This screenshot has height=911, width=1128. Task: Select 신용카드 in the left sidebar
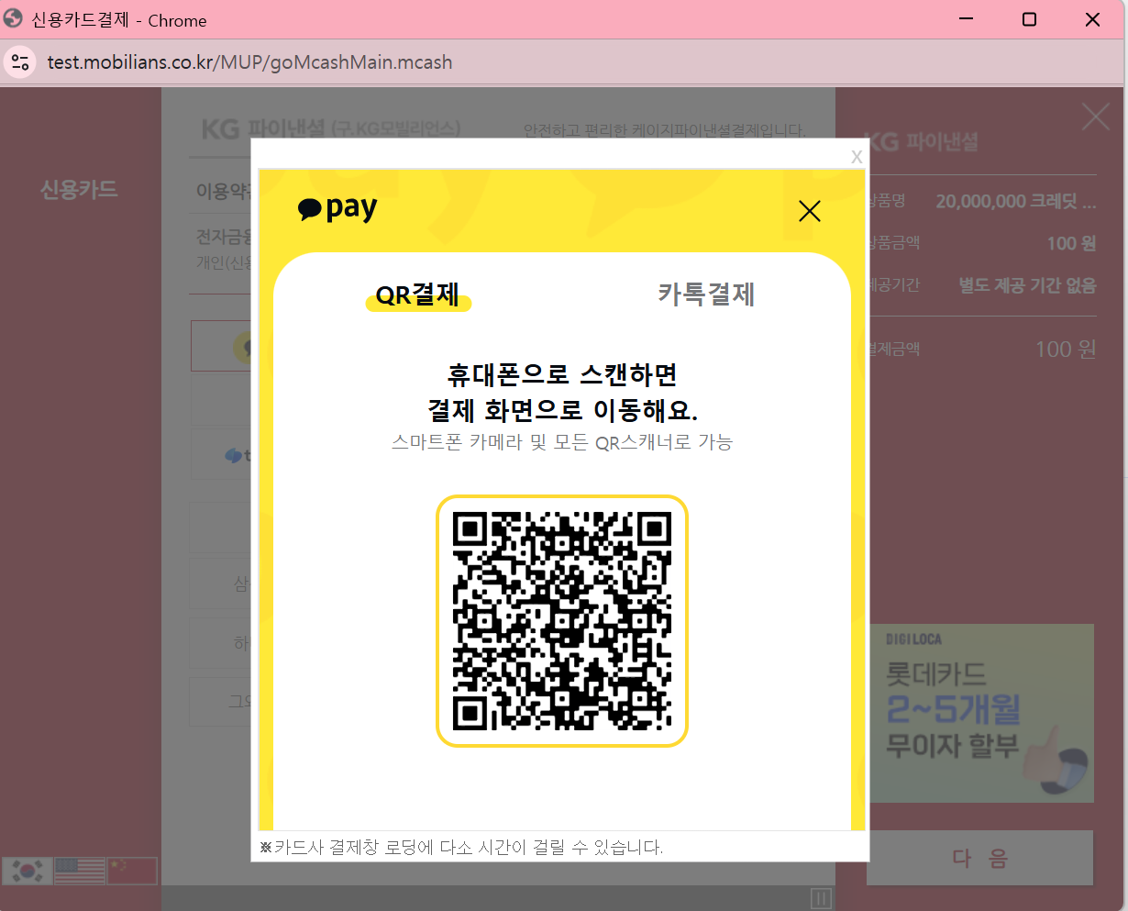(x=79, y=190)
